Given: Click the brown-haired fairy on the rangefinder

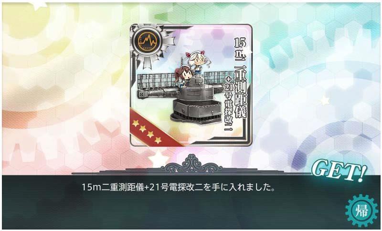Looking at the screenshot, I should pyautogui.click(x=182, y=76).
